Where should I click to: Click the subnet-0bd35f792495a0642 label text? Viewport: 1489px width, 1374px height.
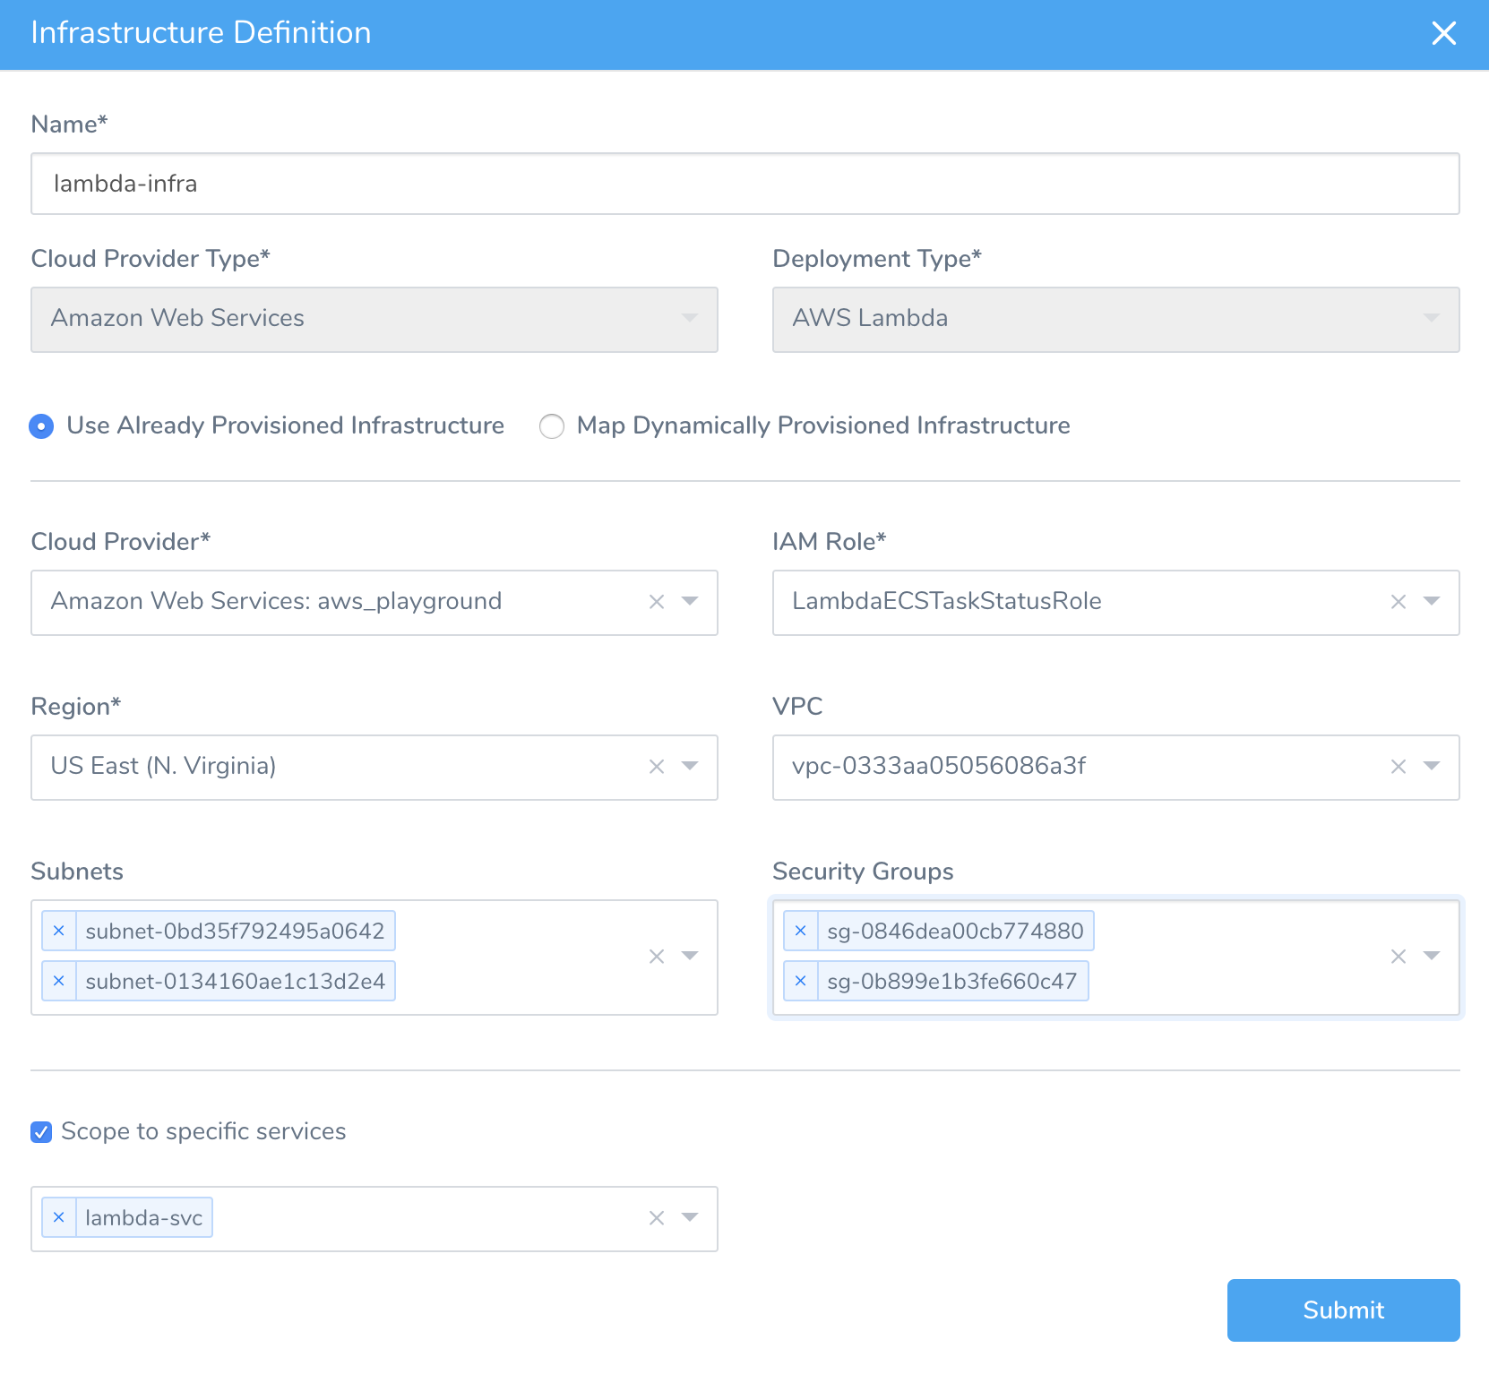[235, 931]
